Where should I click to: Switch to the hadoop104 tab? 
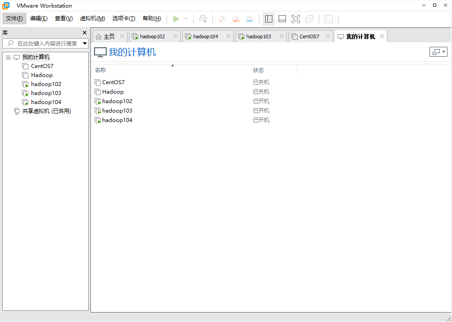coord(205,36)
